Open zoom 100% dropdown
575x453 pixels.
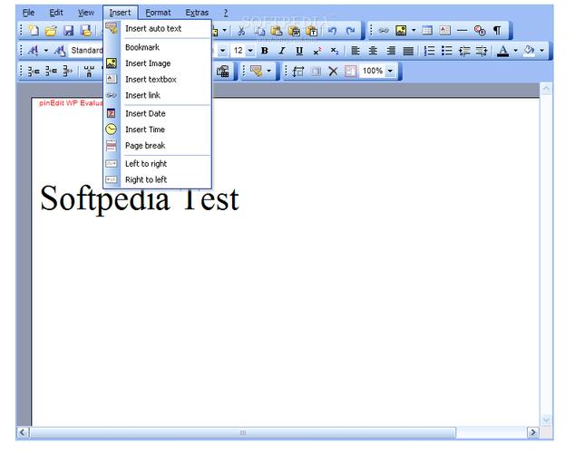390,71
